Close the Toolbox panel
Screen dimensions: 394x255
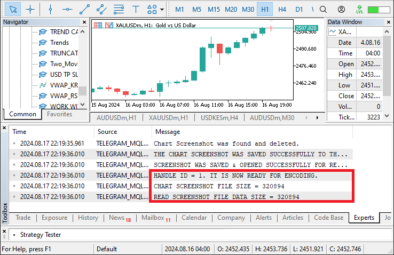pyautogui.click(x=4, y=128)
